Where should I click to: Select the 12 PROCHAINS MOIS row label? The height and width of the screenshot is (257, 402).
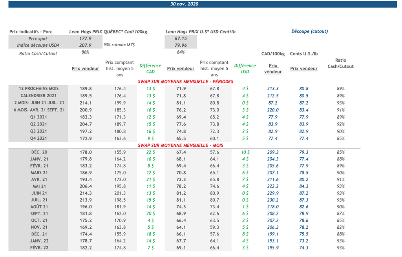39,89
